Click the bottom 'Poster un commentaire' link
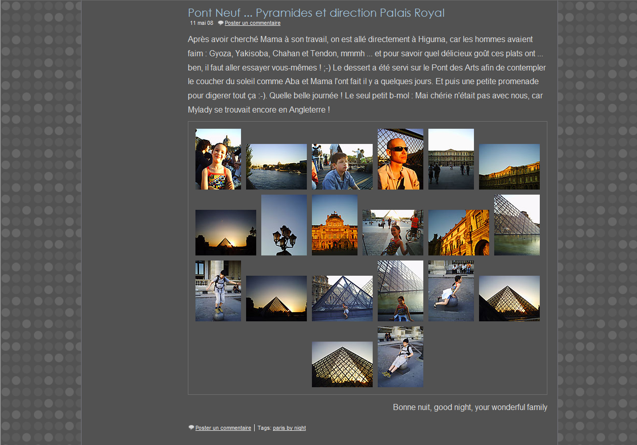This screenshot has width=637, height=445. coord(223,428)
